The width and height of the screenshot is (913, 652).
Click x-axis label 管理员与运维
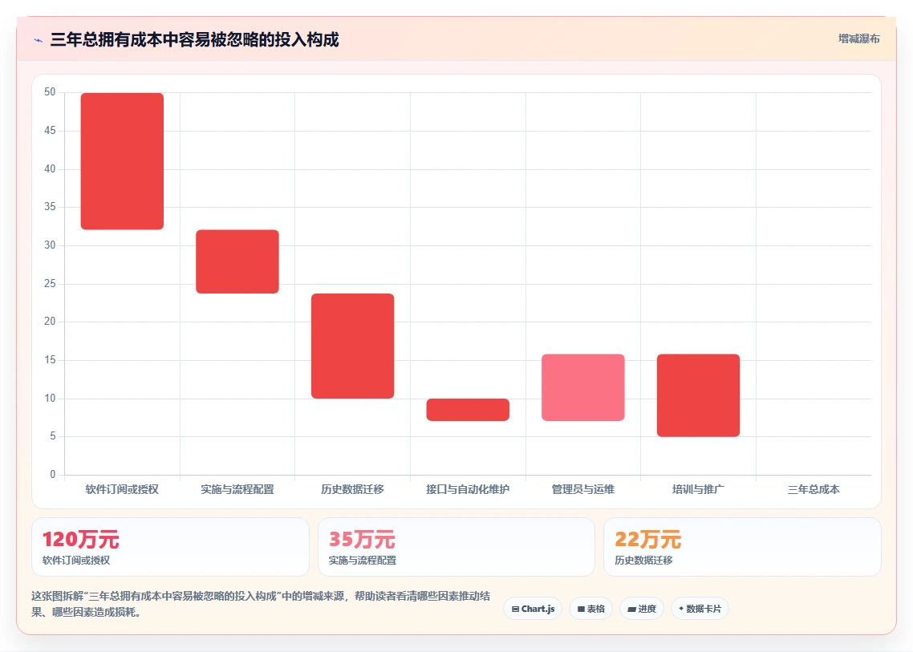point(582,489)
